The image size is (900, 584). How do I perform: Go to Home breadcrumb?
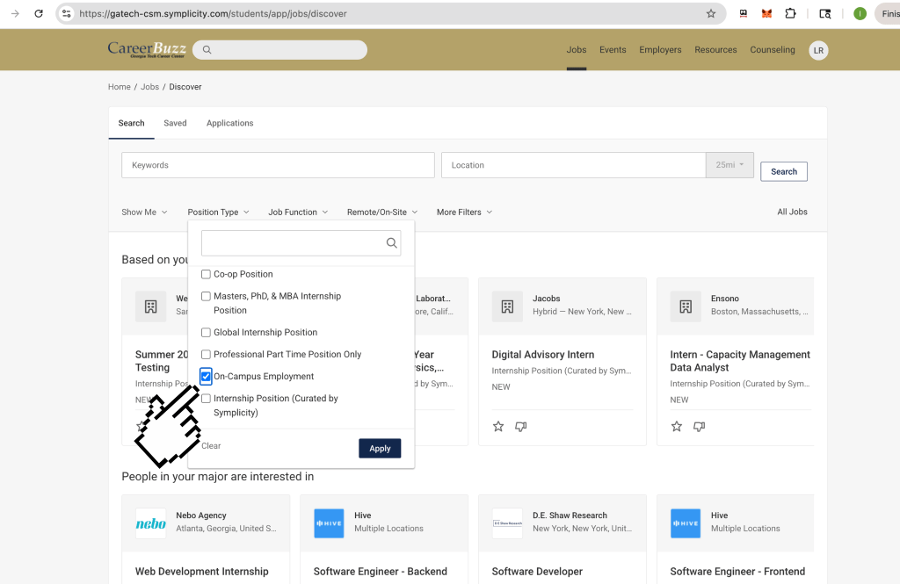(x=120, y=87)
